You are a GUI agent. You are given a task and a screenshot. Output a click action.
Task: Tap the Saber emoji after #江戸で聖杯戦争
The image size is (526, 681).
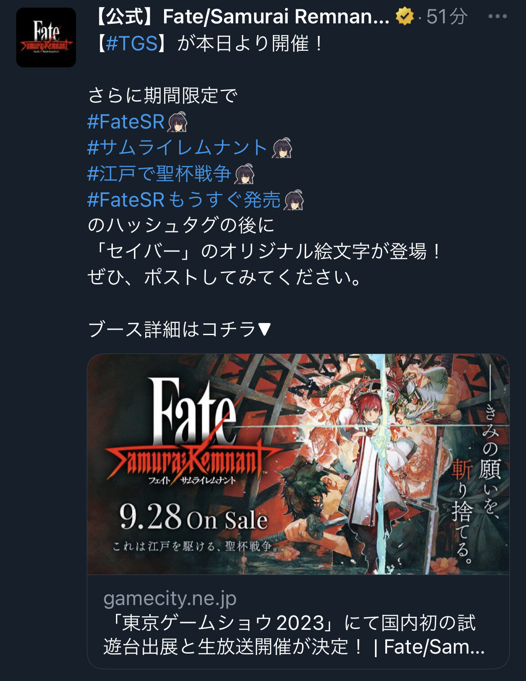(245, 174)
